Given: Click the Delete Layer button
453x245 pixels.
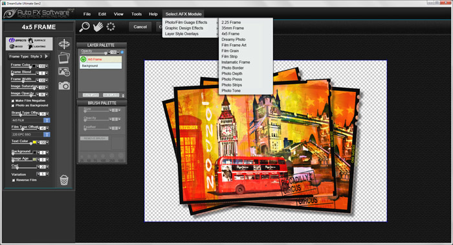Looking at the screenshot, I should click(91, 95).
